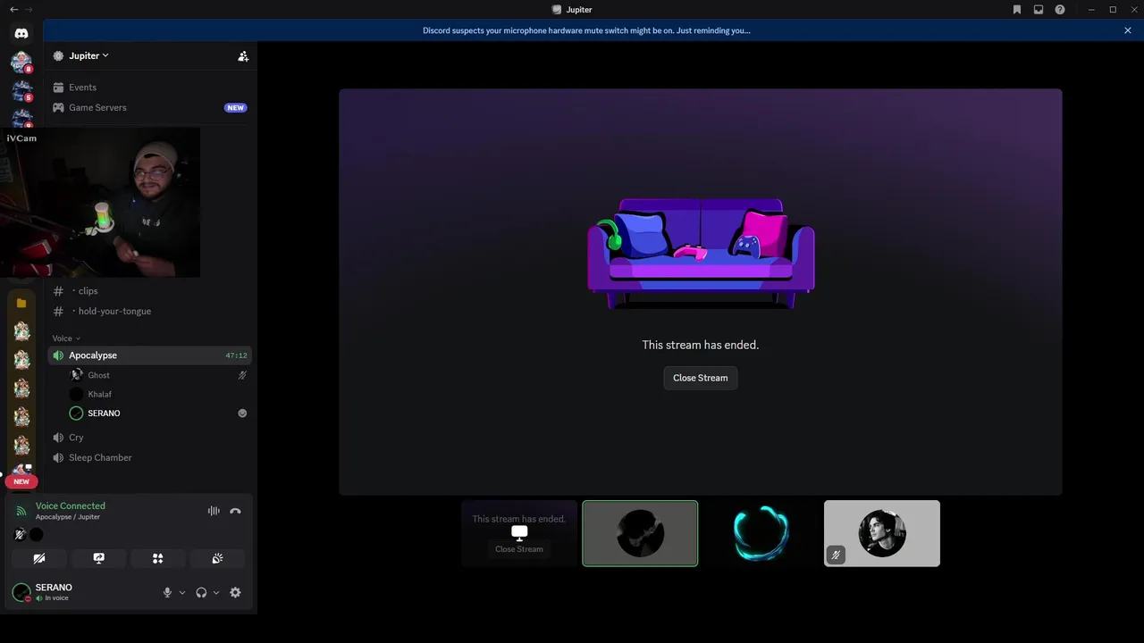Invite people to Jupiter server icon
This screenshot has height=643, width=1144.
click(x=243, y=55)
